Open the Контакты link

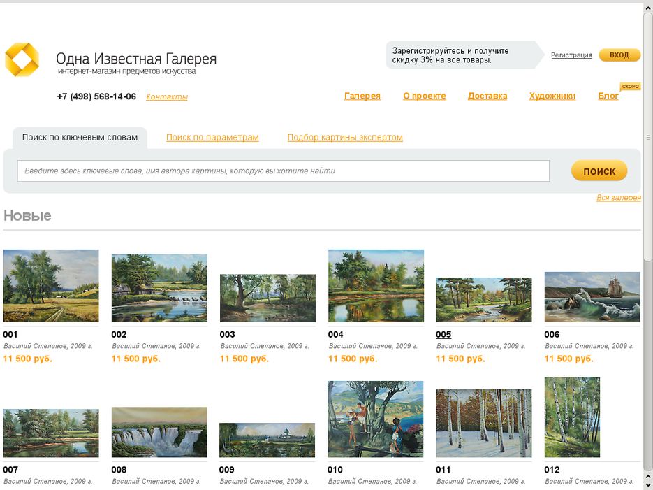pos(167,97)
